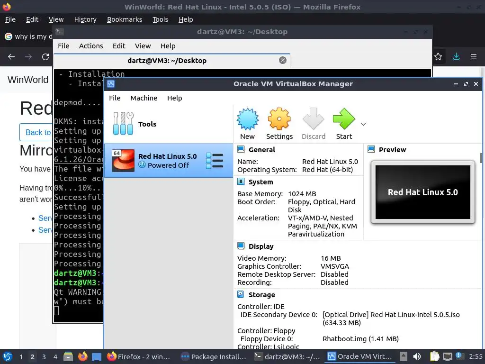Open the terminal Edit menu
Screen dimensions: 485x364
pyautogui.click(x=119, y=46)
